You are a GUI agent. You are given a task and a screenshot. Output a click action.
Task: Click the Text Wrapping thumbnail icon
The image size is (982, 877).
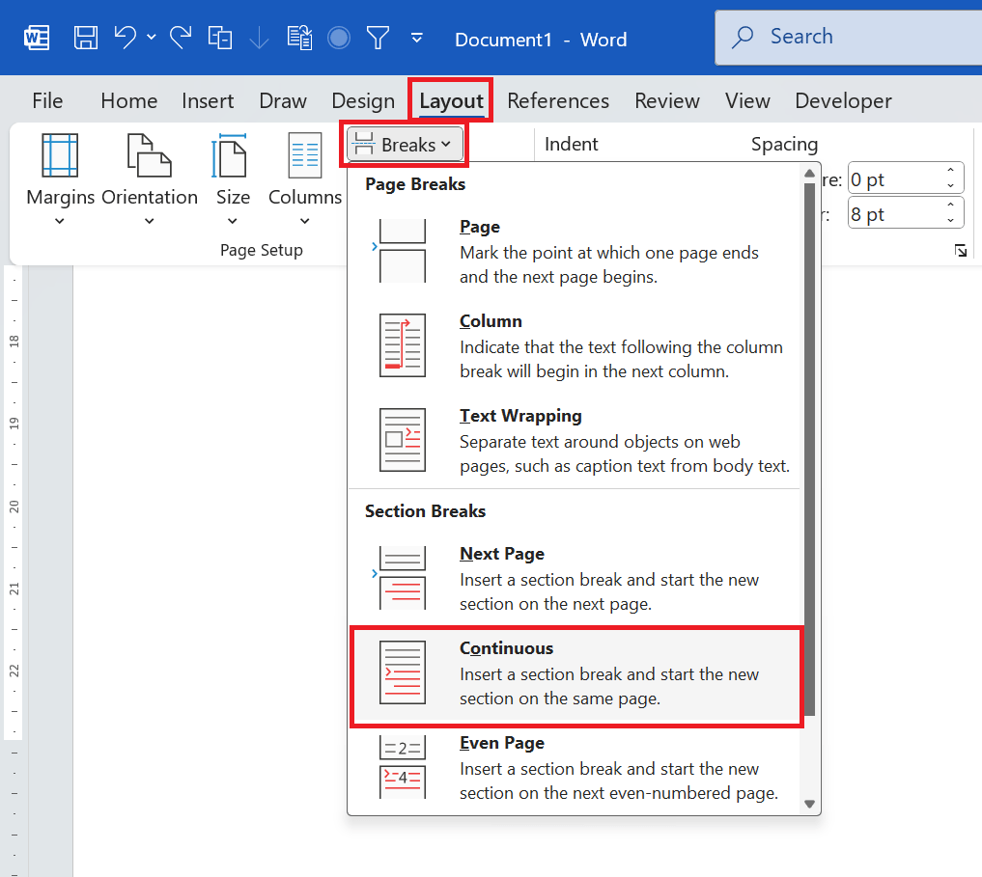click(x=402, y=440)
